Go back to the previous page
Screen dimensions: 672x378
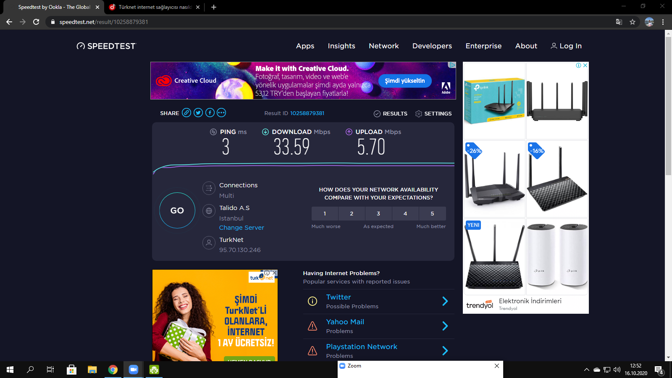tap(9, 22)
